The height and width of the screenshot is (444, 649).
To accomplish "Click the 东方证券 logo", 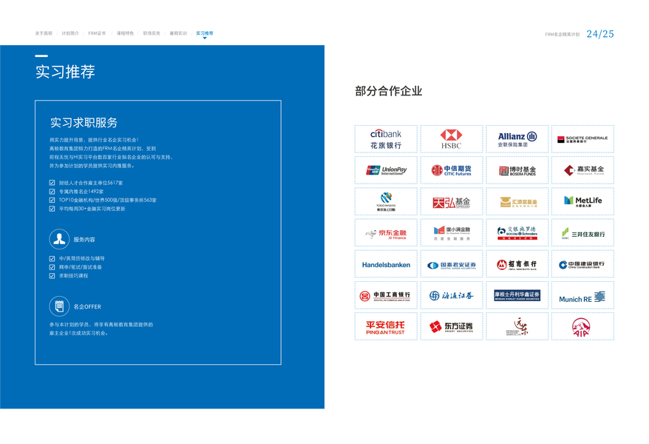I will (451, 327).
